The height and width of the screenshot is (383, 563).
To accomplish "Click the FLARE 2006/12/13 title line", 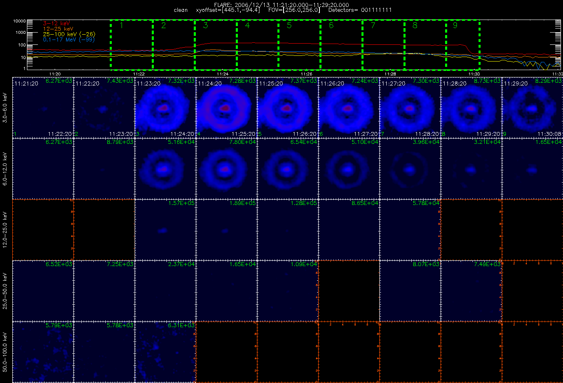I will (x=281, y=5).
